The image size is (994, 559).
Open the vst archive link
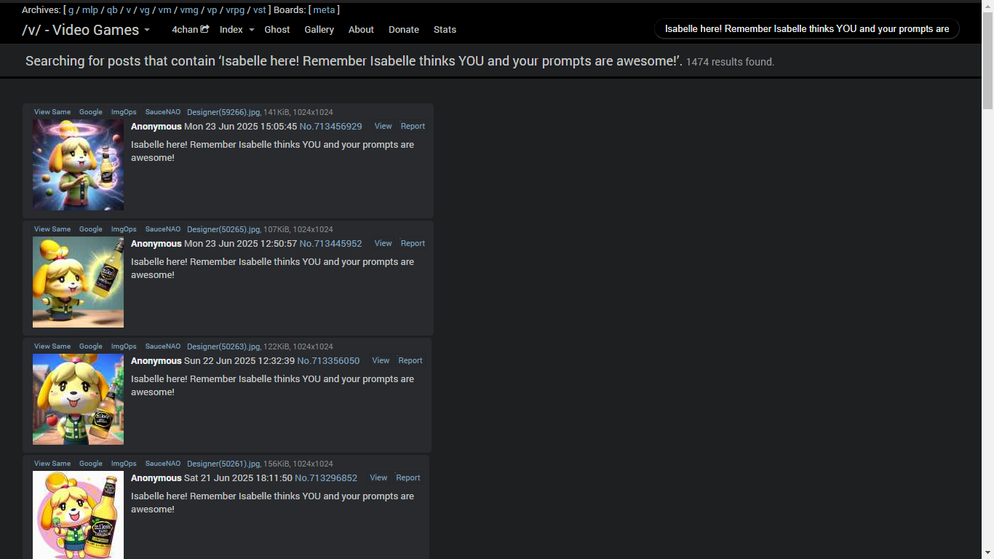[260, 10]
